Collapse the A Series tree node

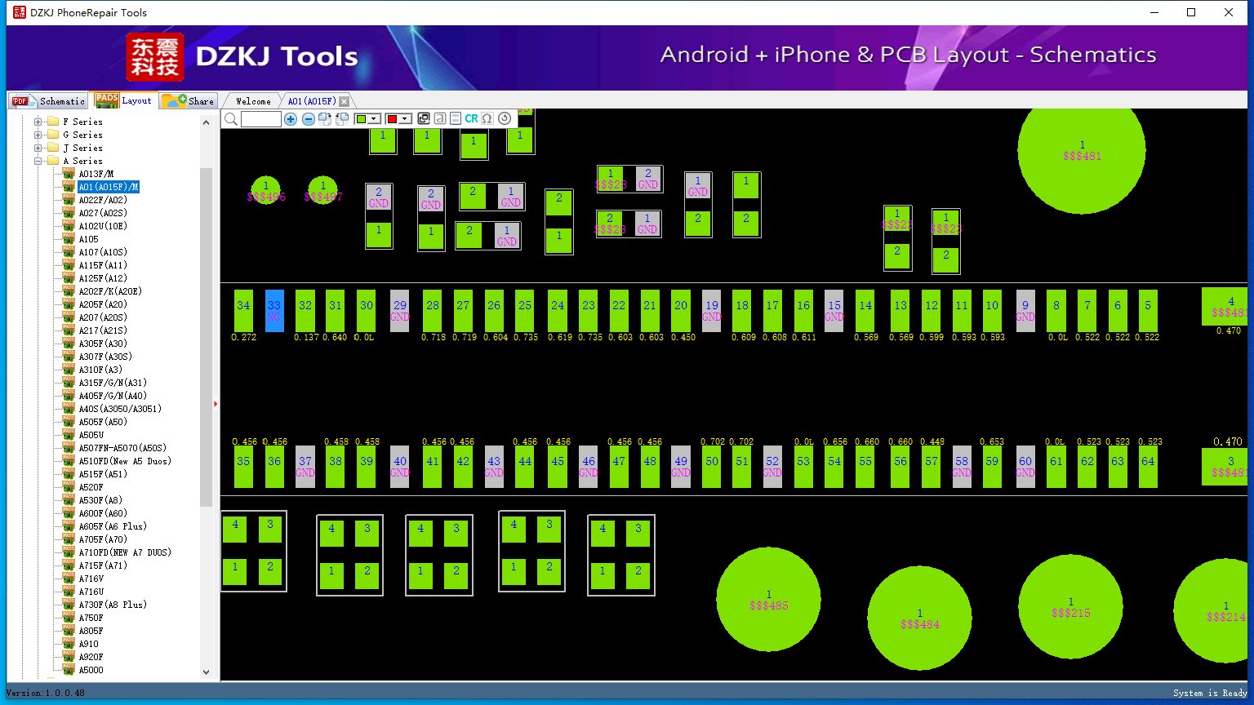(x=38, y=161)
